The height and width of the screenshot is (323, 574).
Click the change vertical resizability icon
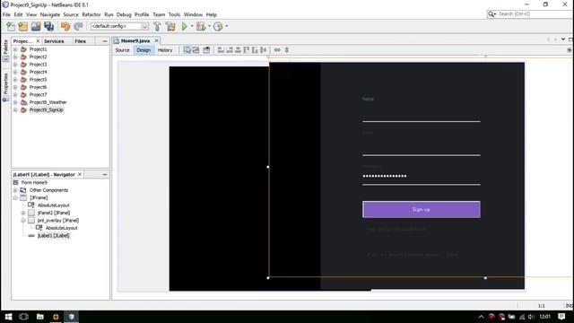coord(287,50)
